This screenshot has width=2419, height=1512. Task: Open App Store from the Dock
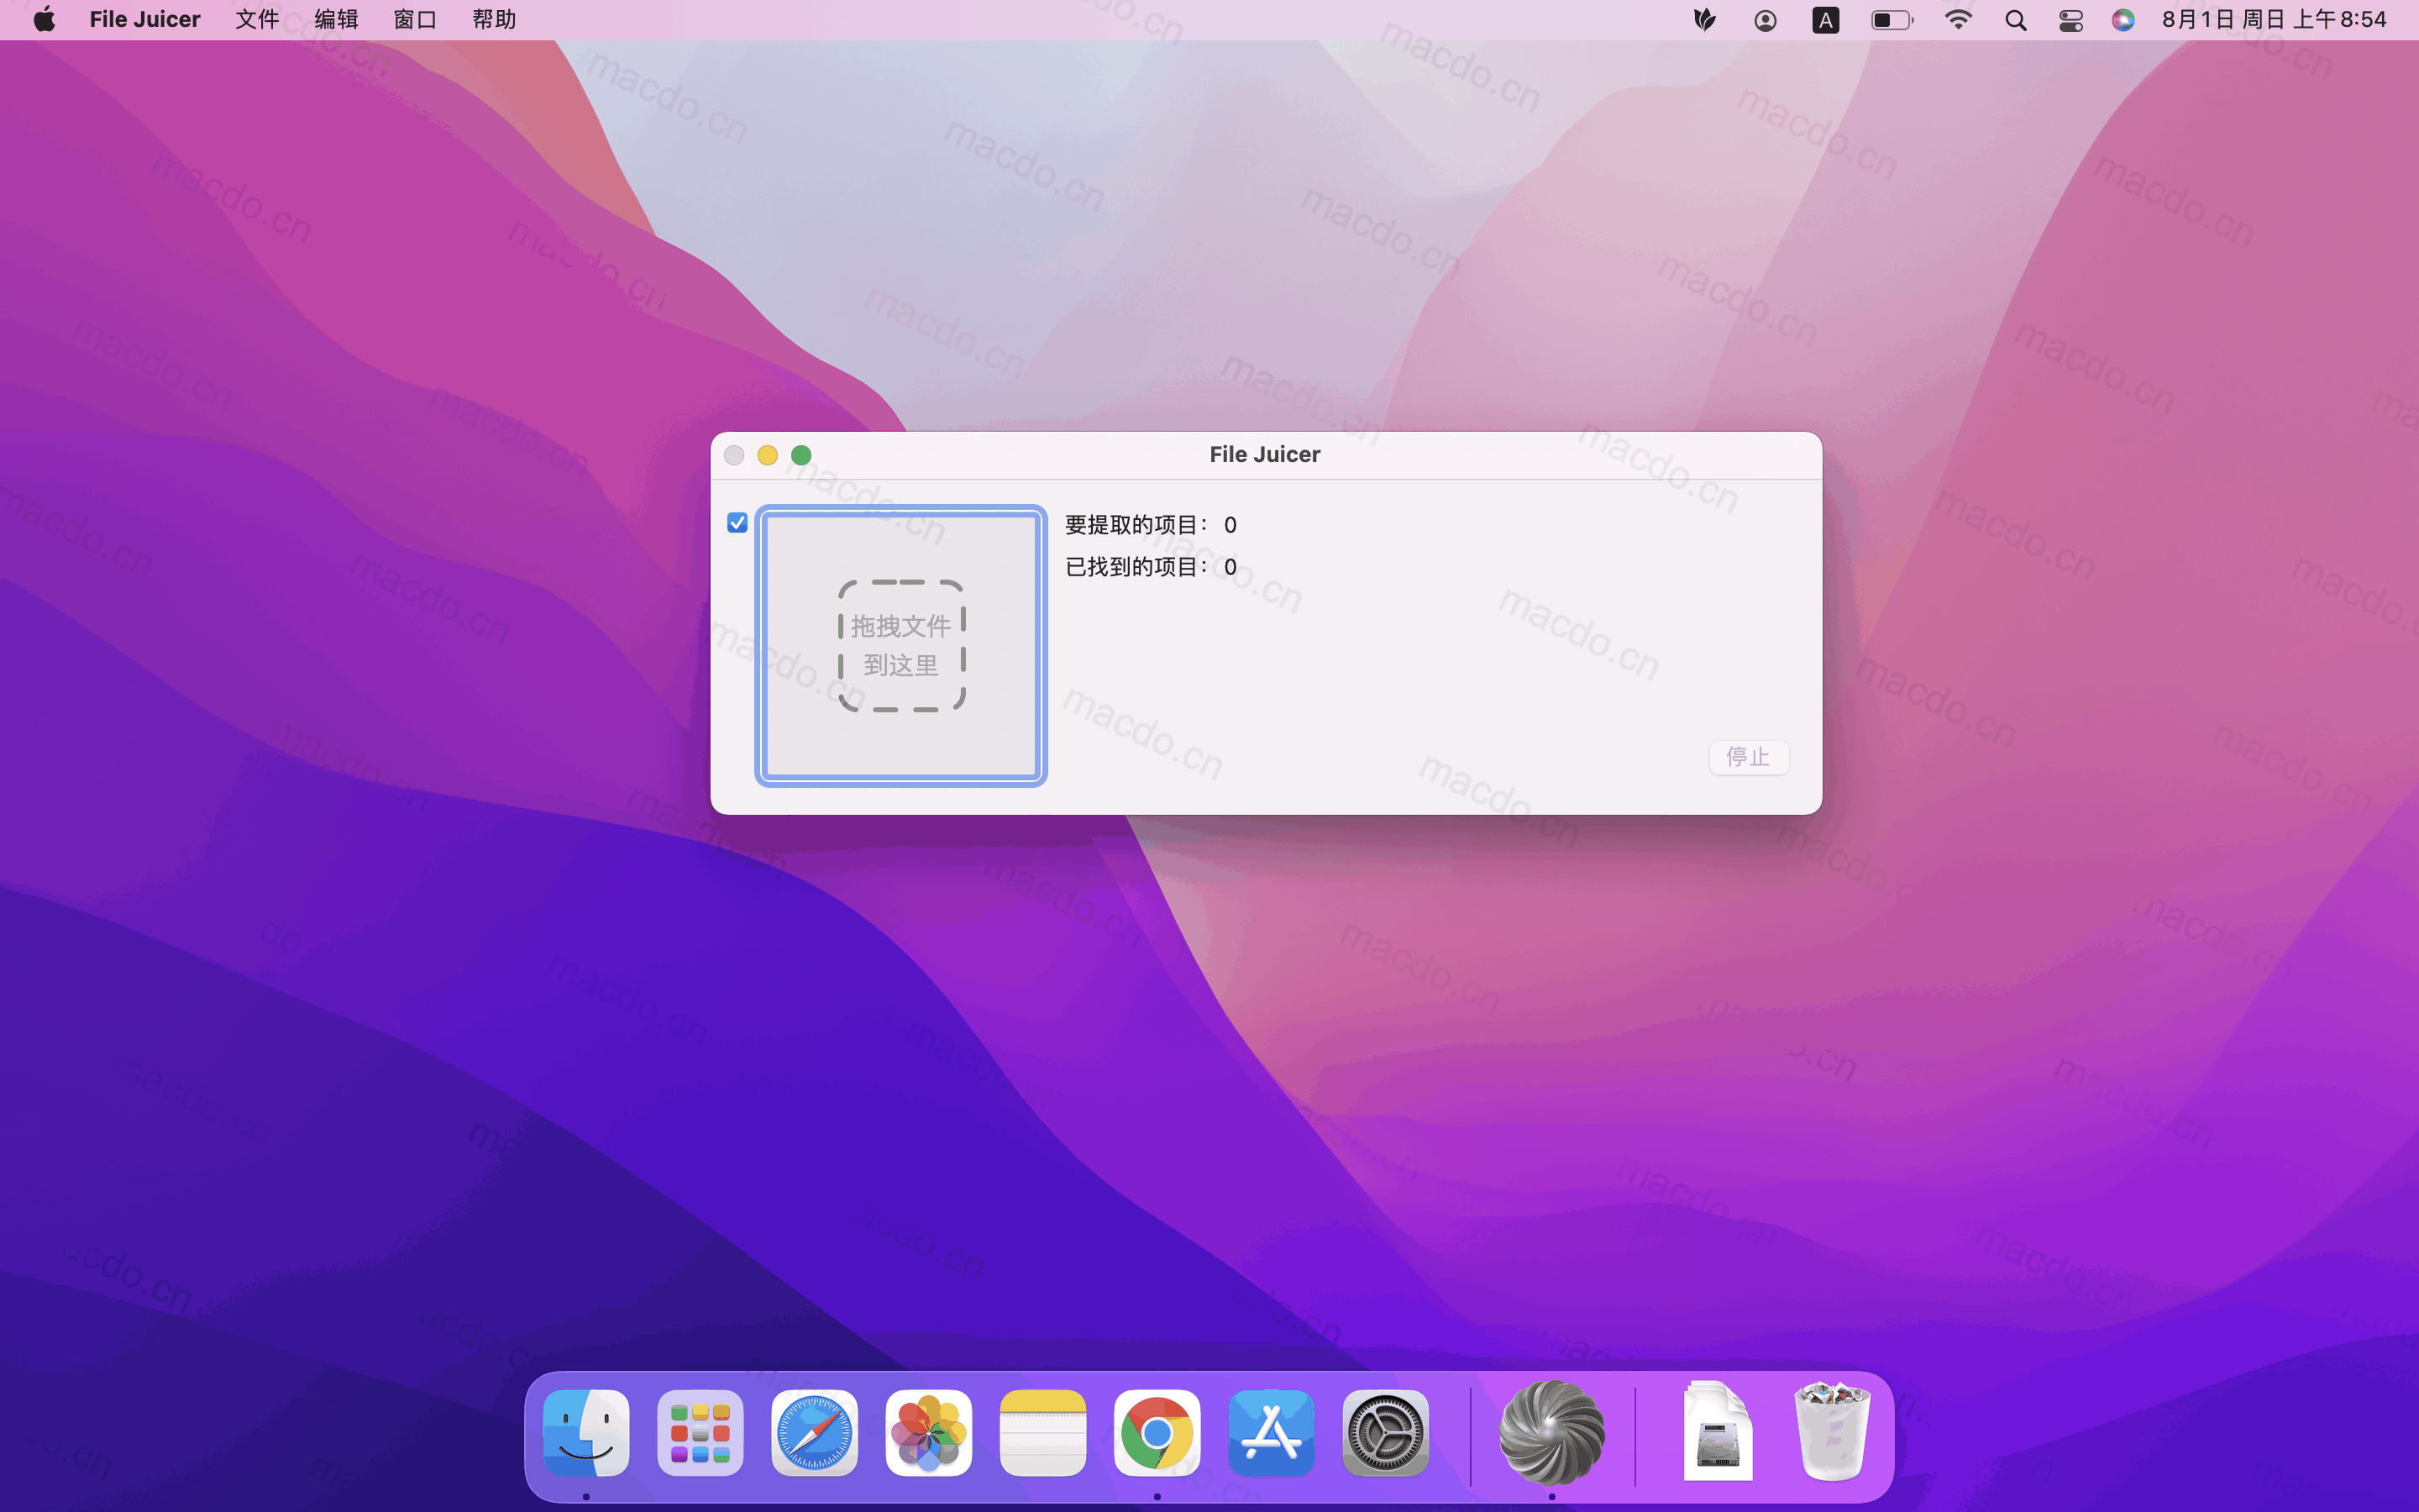1272,1433
